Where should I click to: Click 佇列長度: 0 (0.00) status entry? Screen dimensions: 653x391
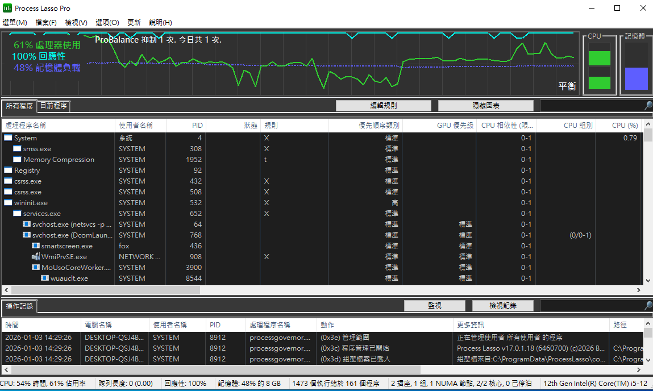[126, 384]
